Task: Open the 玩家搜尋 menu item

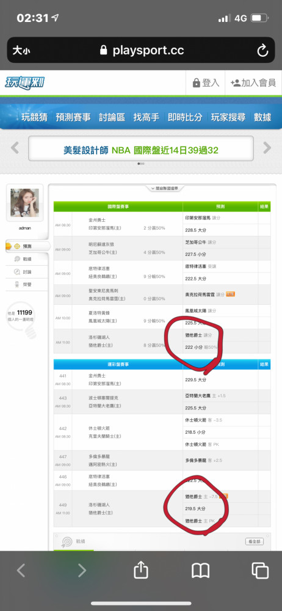Action: point(228,117)
